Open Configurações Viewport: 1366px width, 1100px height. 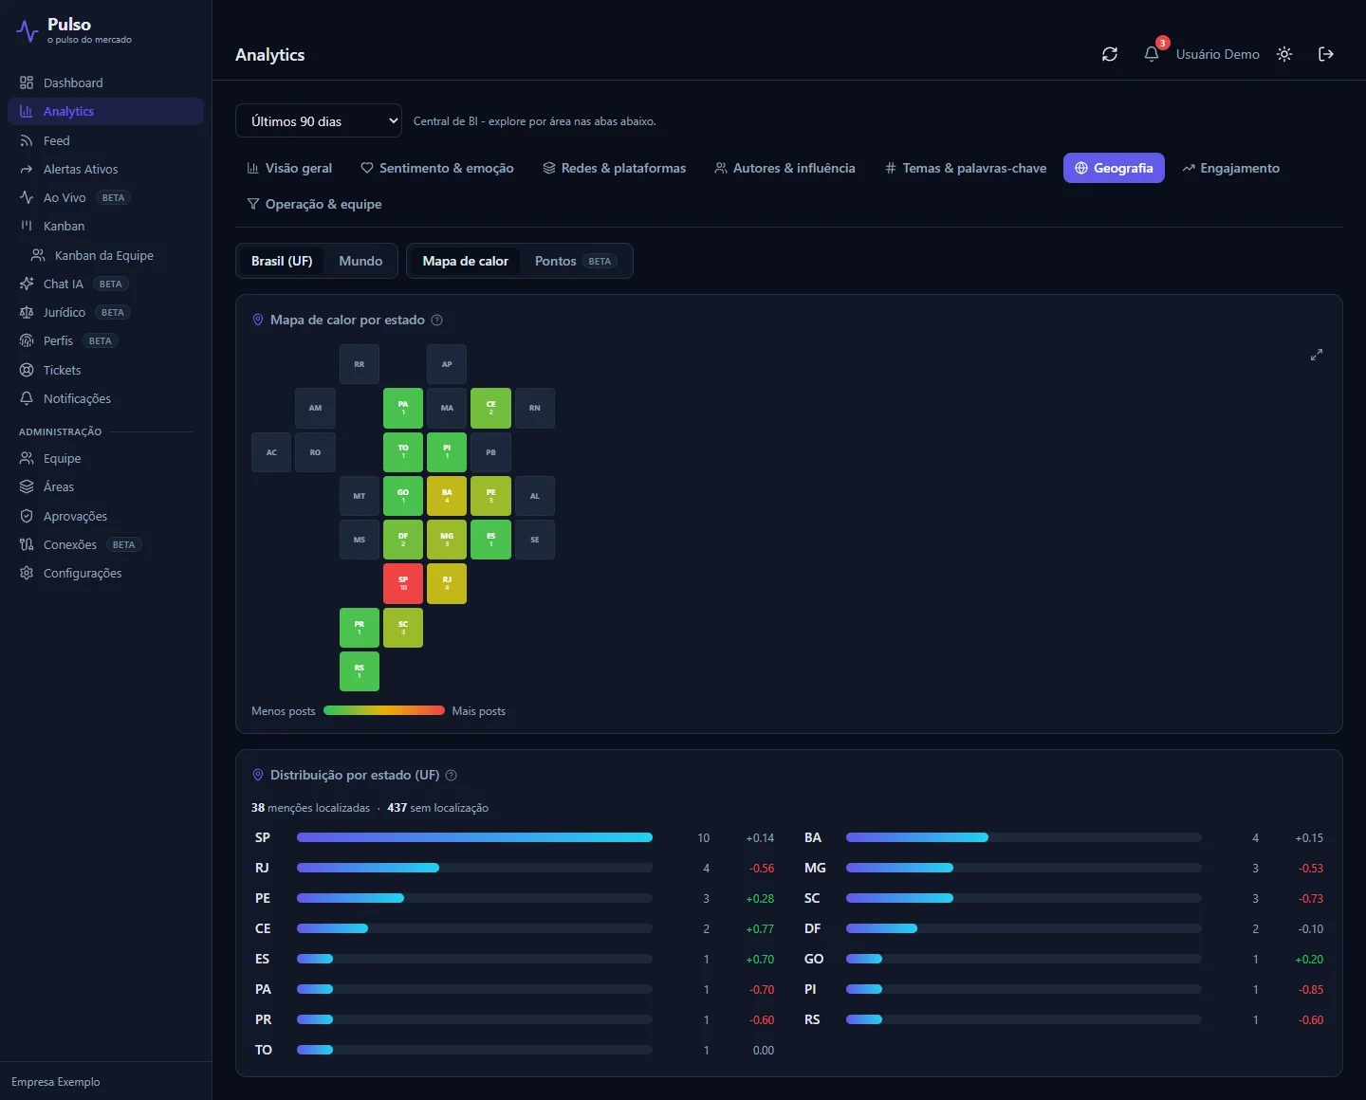tap(105, 573)
